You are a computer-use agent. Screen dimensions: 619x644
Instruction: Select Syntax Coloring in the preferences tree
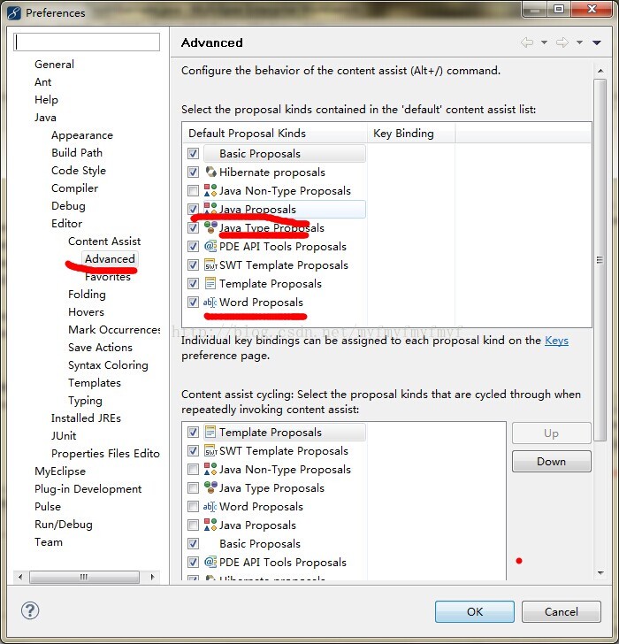click(x=108, y=365)
